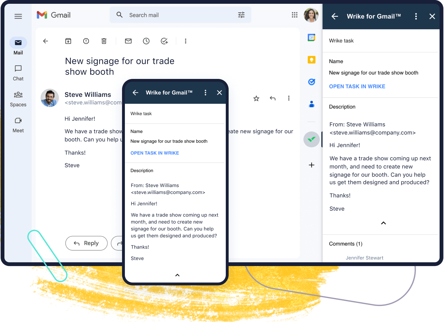
Task: Focus the Search mail field
Action: pyautogui.click(x=180, y=15)
